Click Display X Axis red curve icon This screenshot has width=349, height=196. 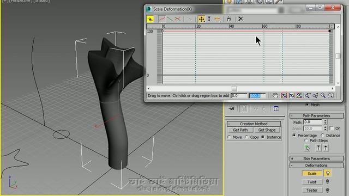coord(163,19)
